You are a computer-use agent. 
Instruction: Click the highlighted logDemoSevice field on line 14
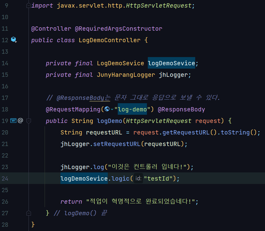pos(172,63)
